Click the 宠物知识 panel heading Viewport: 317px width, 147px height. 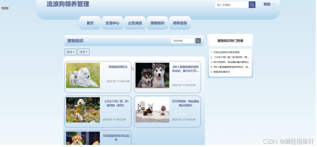tap(75, 41)
